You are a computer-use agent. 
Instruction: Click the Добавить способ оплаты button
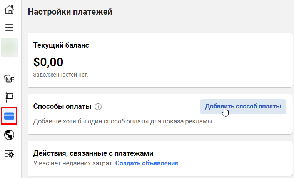coord(243,106)
